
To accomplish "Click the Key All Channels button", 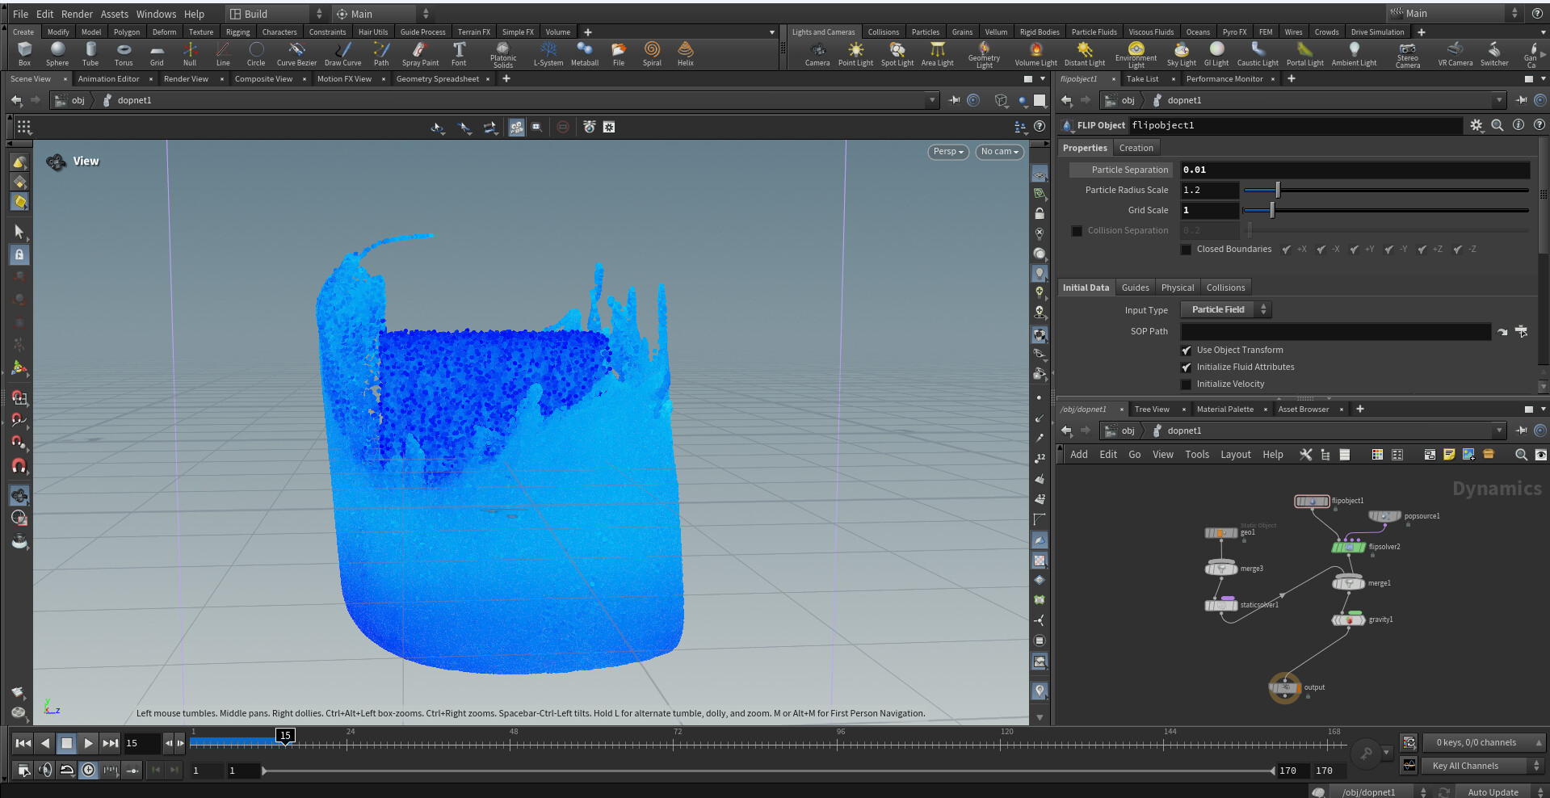I will coord(1464,766).
